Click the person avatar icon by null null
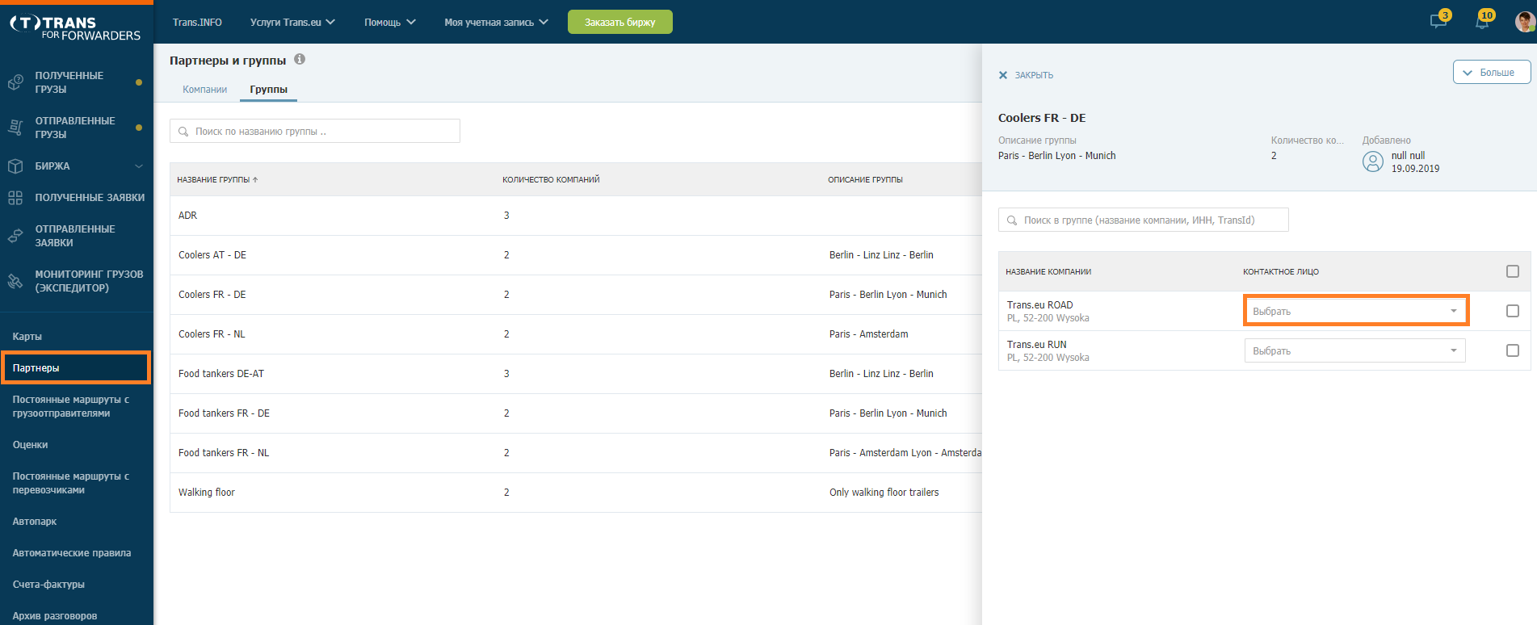 click(1373, 162)
